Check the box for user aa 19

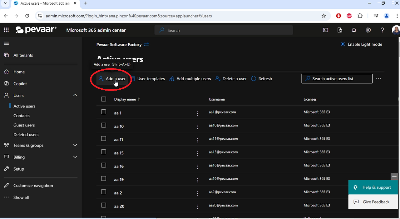coord(104,178)
